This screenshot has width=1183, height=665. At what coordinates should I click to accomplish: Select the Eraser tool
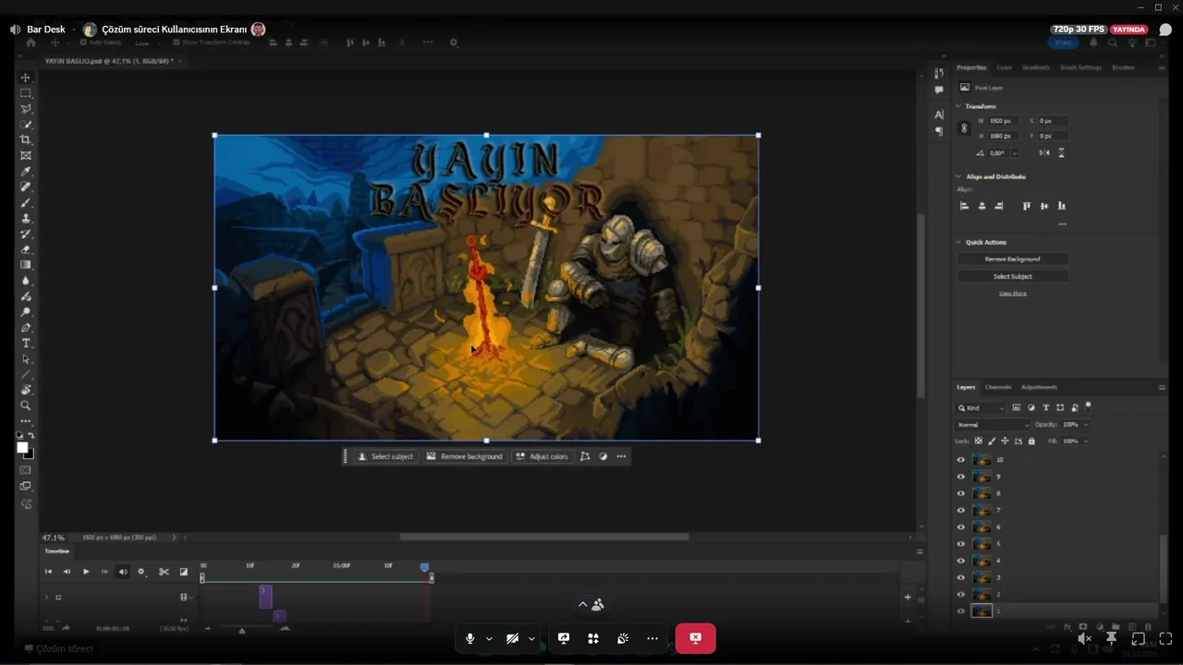coord(26,249)
